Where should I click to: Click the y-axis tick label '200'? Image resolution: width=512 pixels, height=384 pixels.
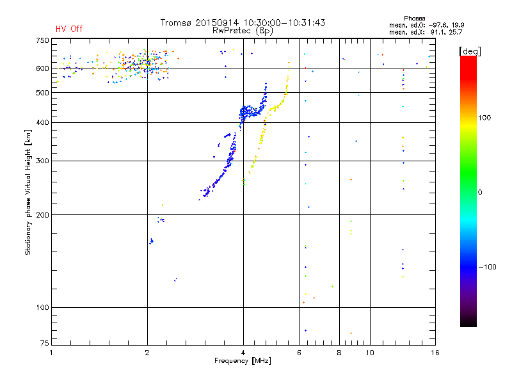[42, 215]
